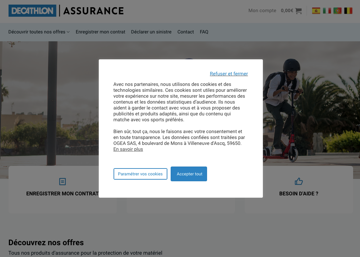Viewport: 360px width, 257px height.
Task: Open Enregistrer mon contrat menu item
Action: coord(100,32)
